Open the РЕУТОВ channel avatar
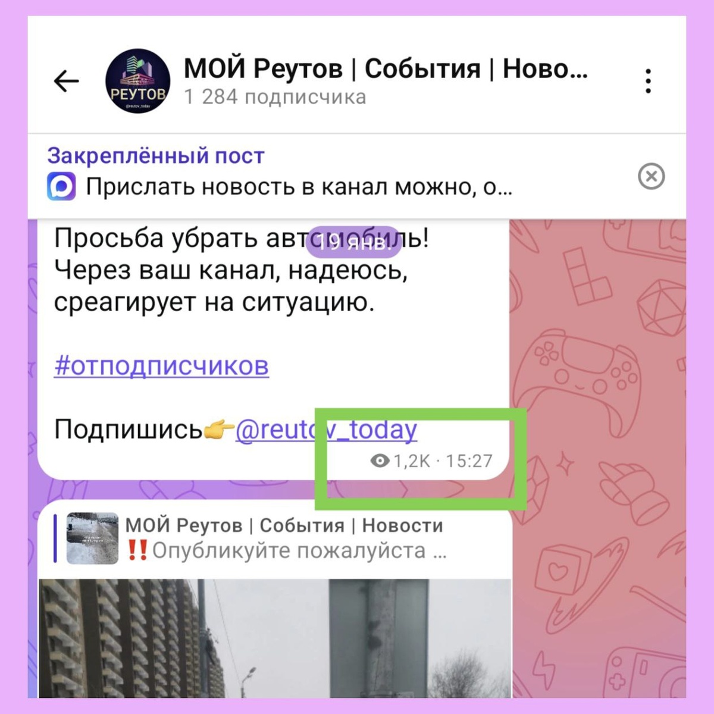Image resolution: width=714 pixels, height=714 pixels. (137, 81)
